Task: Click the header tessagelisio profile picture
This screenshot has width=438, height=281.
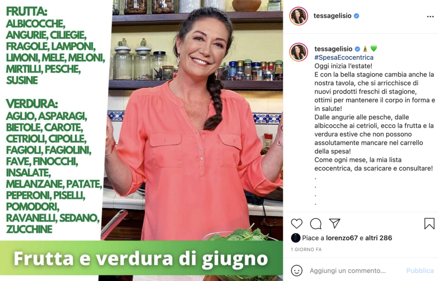Action: click(x=299, y=16)
